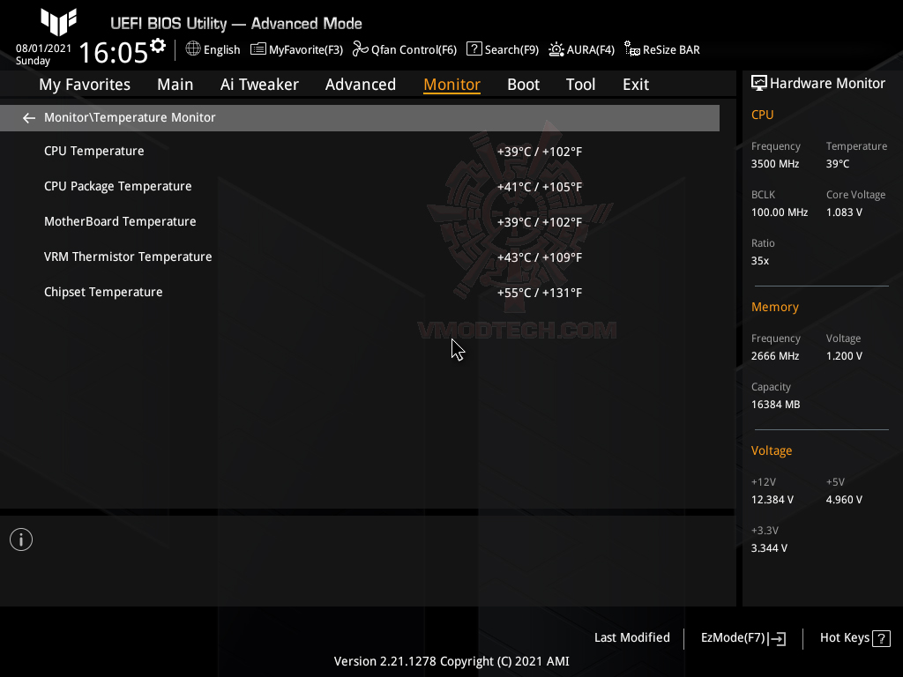The image size is (903, 677).
Task: Click the info icon in help area
Action: click(x=21, y=539)
